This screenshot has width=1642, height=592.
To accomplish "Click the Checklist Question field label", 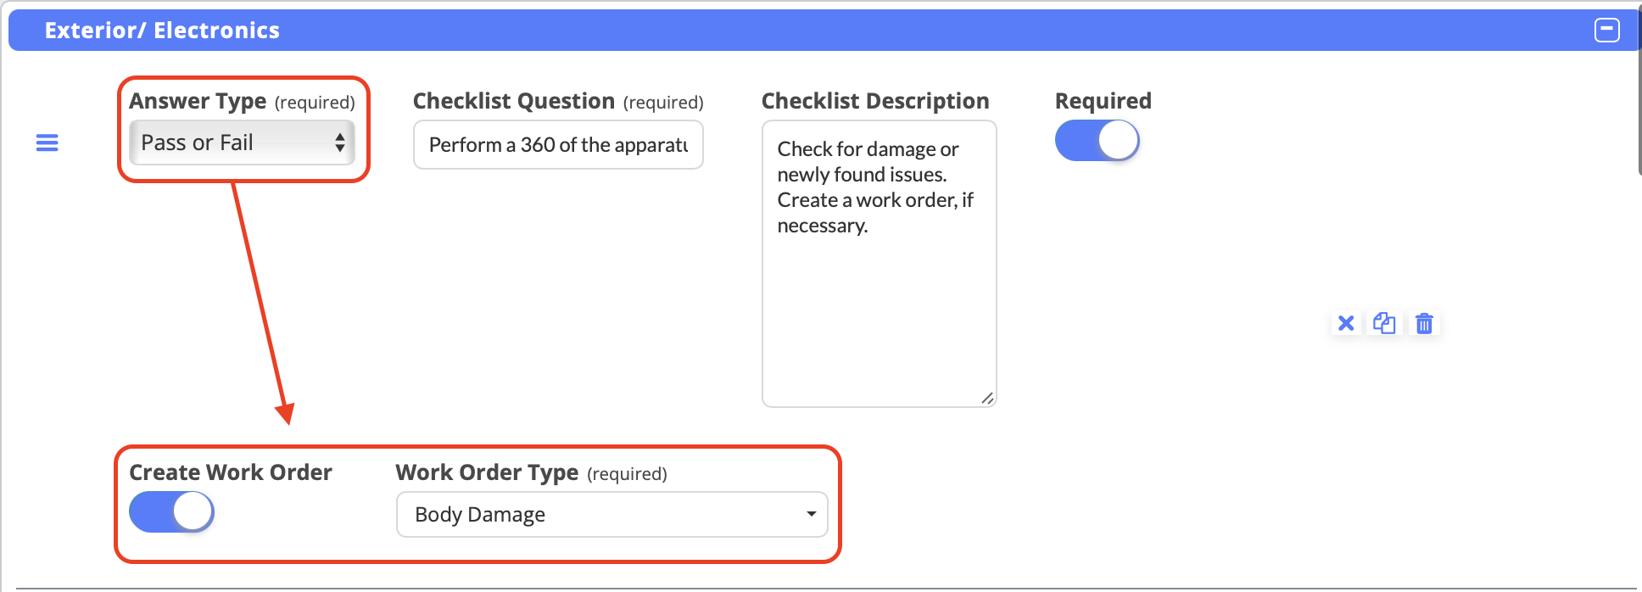I will point(513,101).
